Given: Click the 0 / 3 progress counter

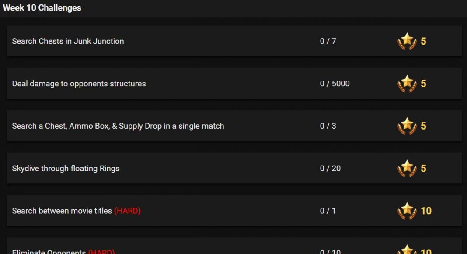Looking at the screenshot, I should click(x=328, y=126).
